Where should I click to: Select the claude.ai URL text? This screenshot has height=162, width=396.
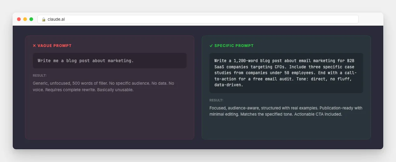[56, 19]
